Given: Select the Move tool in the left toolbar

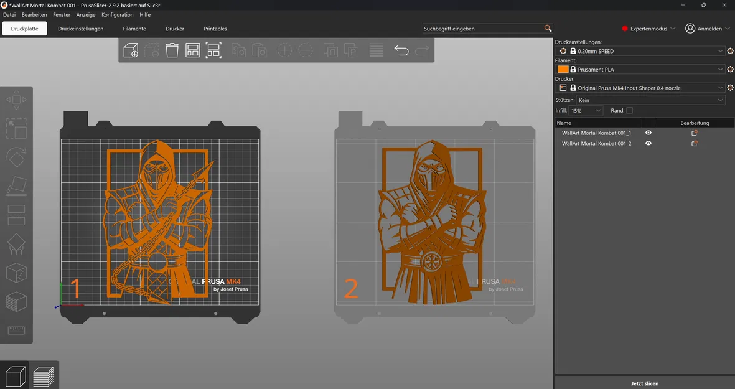Looking at the screenshot, I should (16, 100).
